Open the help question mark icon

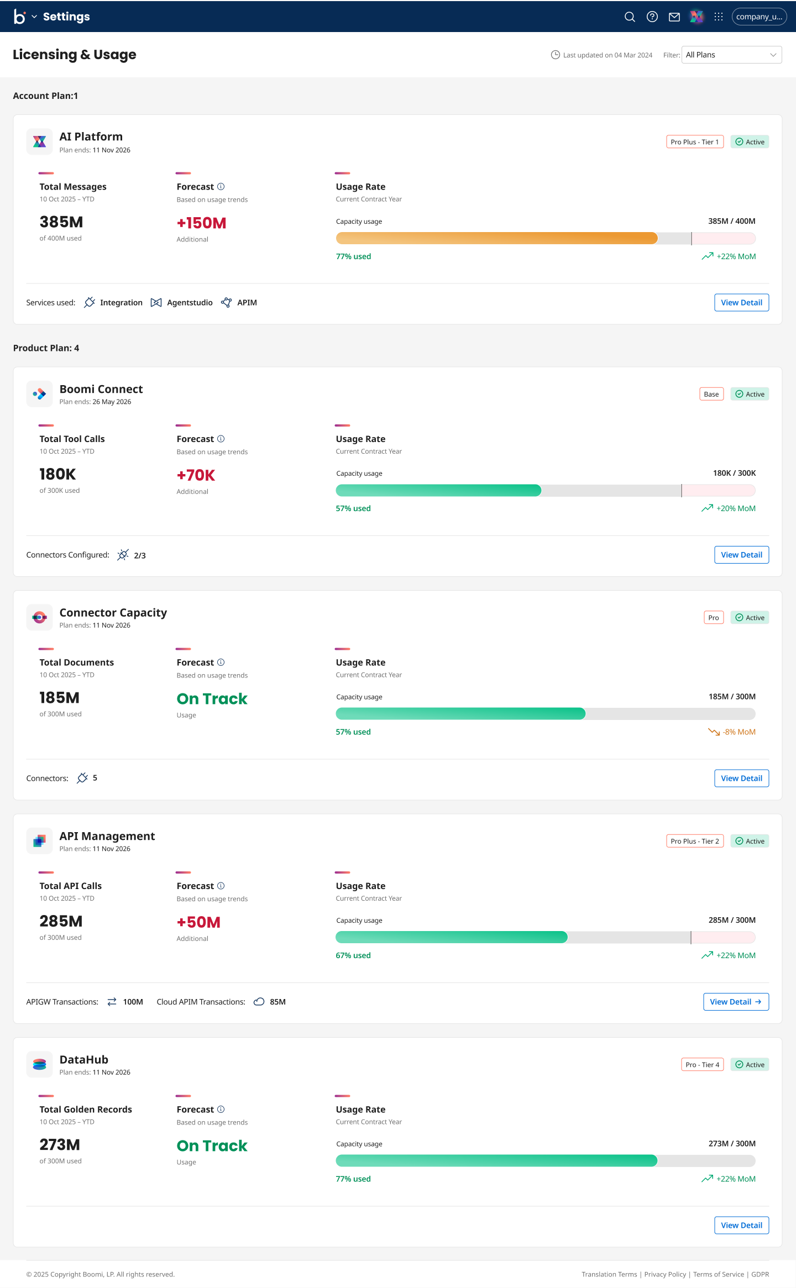[x=652, y=17]
